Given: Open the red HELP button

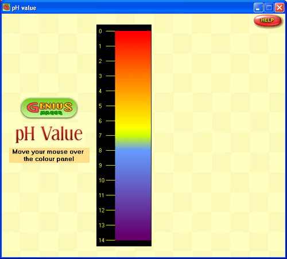Looking at the screenshot, I should point(267,20).
